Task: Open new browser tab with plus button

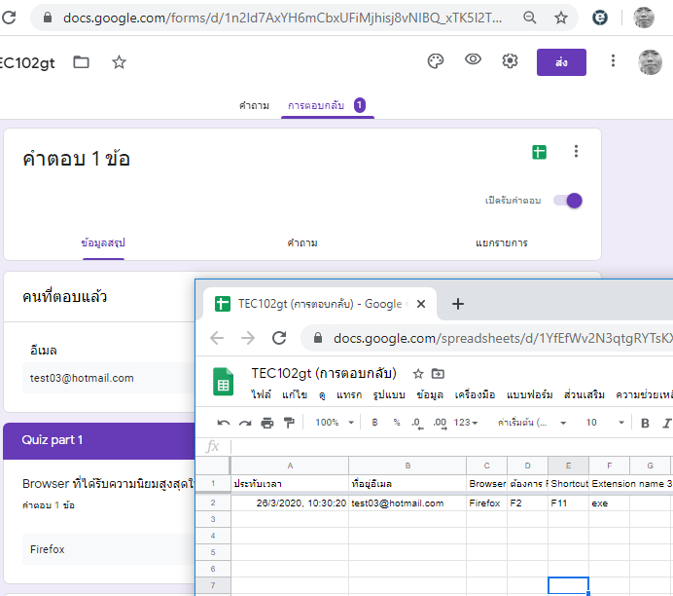Action: pos(458,304)
